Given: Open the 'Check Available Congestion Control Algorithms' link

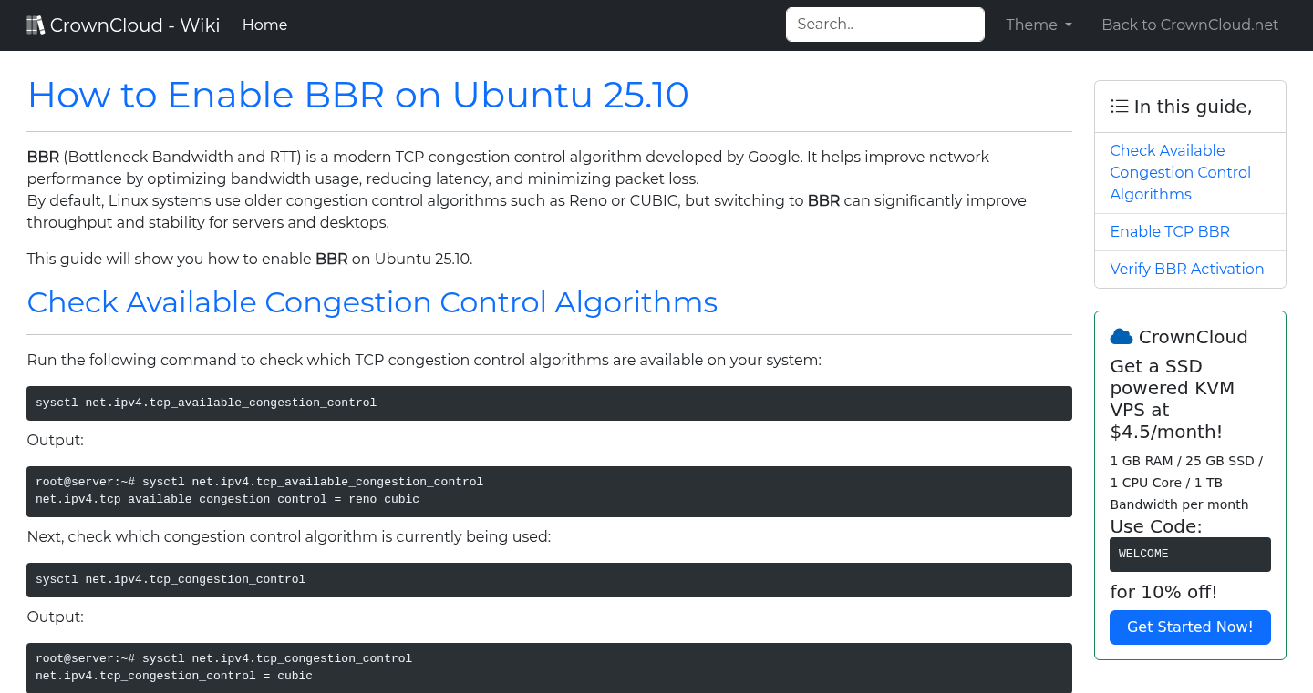Looking at the screenshot, I should coord(1180,172).
